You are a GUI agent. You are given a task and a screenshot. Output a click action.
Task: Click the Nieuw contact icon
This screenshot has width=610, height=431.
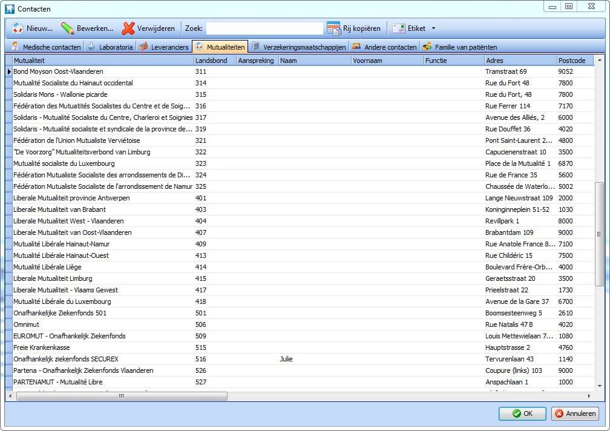point(18,28)
